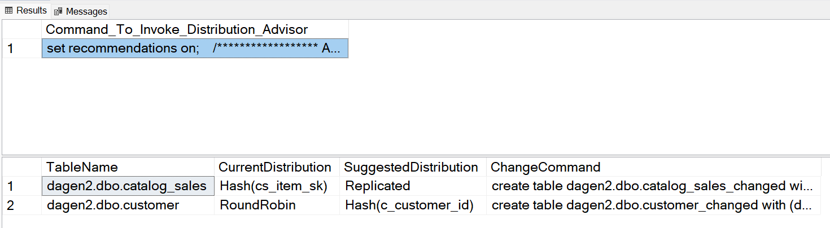This screenshot has width=830, height=228.
Task: Select the customer_changed create table command cell
Action: click(x=653, y=205)
